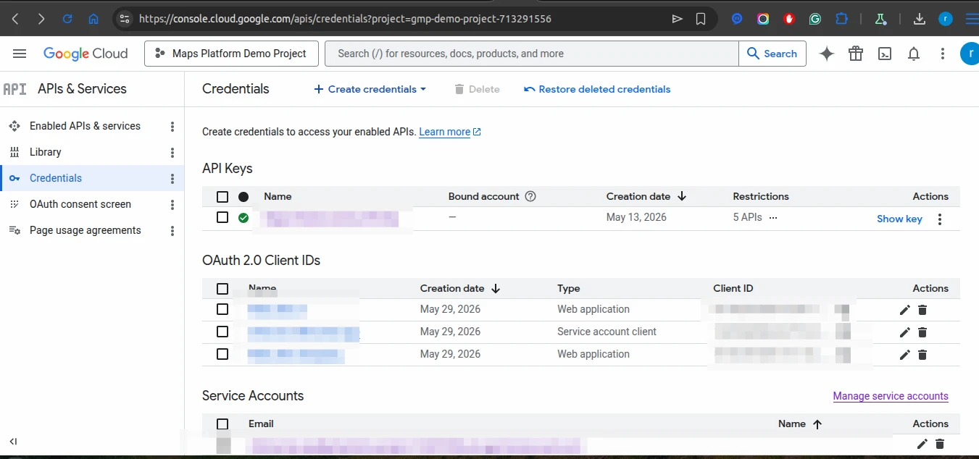Go to Google Cloud home logo
The height and width of the screenshot is (459, 979).
(x=86, y=54)
